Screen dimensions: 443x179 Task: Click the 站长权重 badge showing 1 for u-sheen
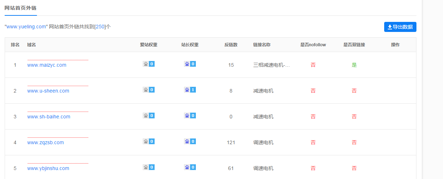[190, 90]
